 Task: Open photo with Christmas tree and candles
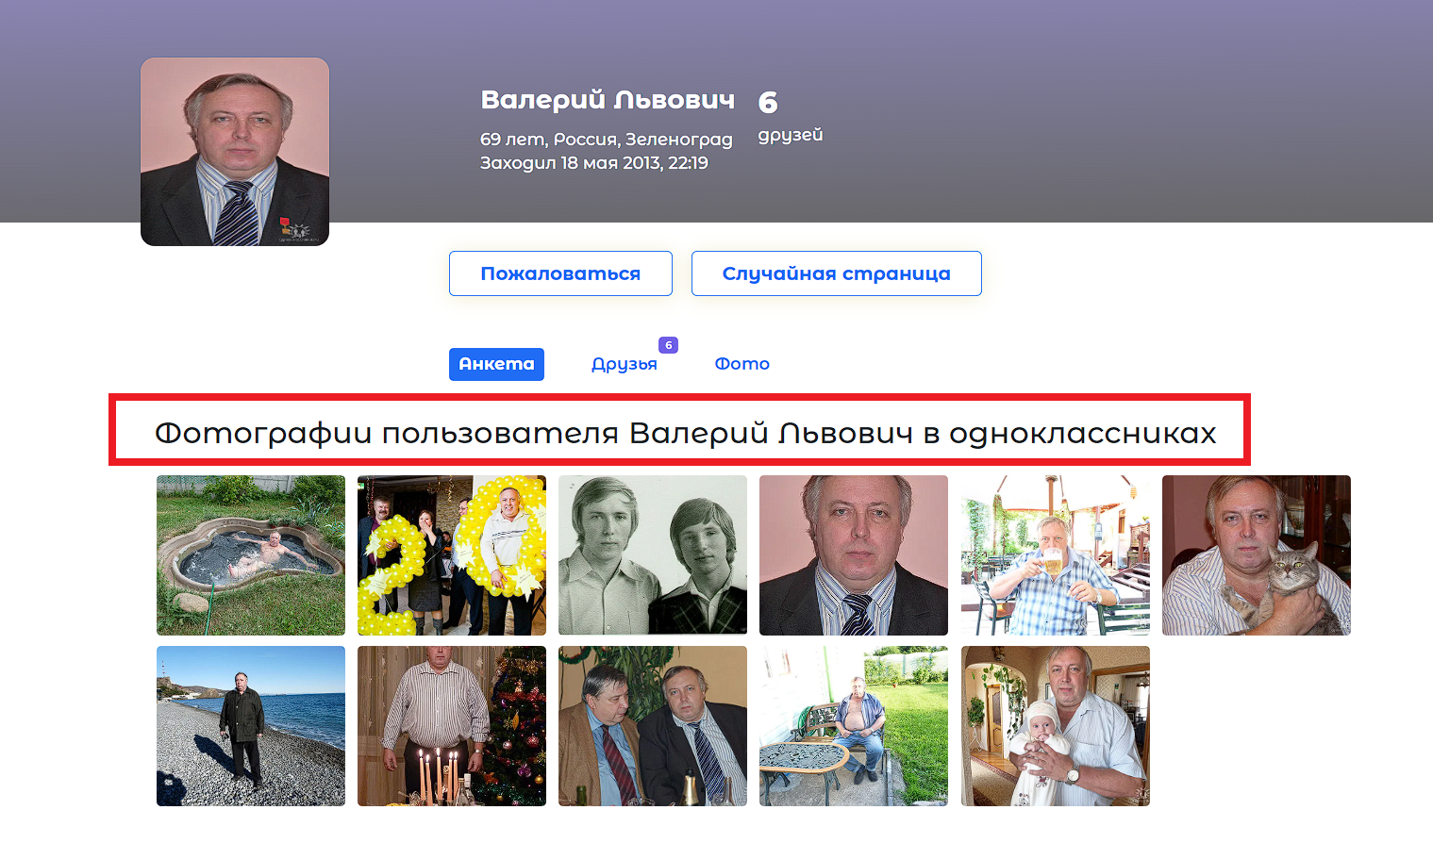pos(452,726)
